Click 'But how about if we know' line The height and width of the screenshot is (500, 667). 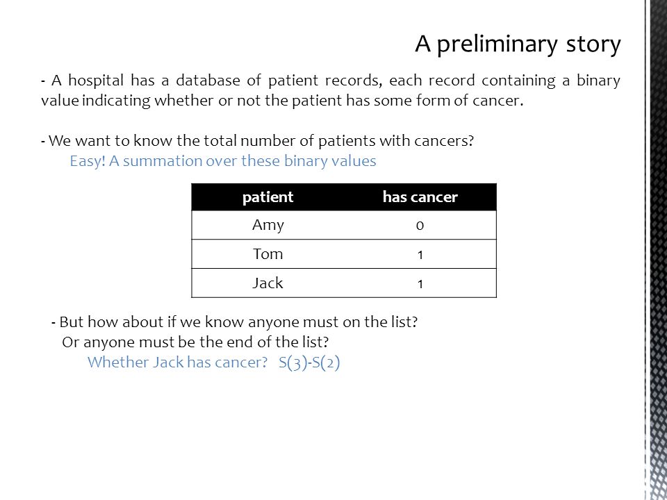234,322
